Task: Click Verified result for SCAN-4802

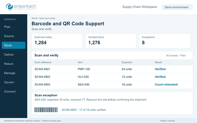Action: [x=160, y=77]
